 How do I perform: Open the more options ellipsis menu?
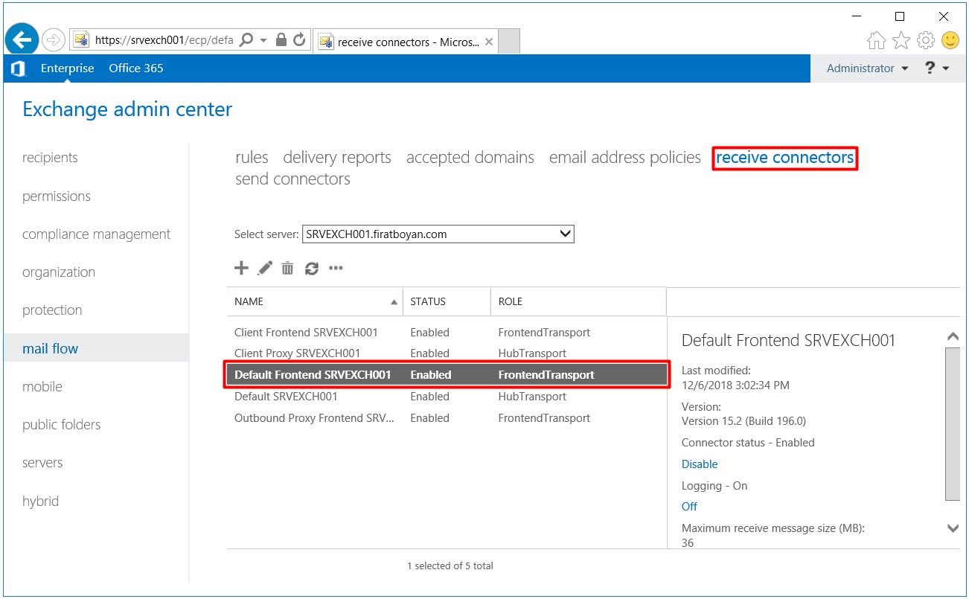point(336,269)
